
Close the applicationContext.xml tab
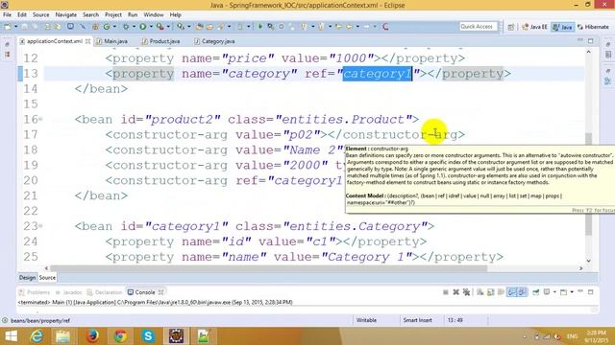[x=87, y=41]
